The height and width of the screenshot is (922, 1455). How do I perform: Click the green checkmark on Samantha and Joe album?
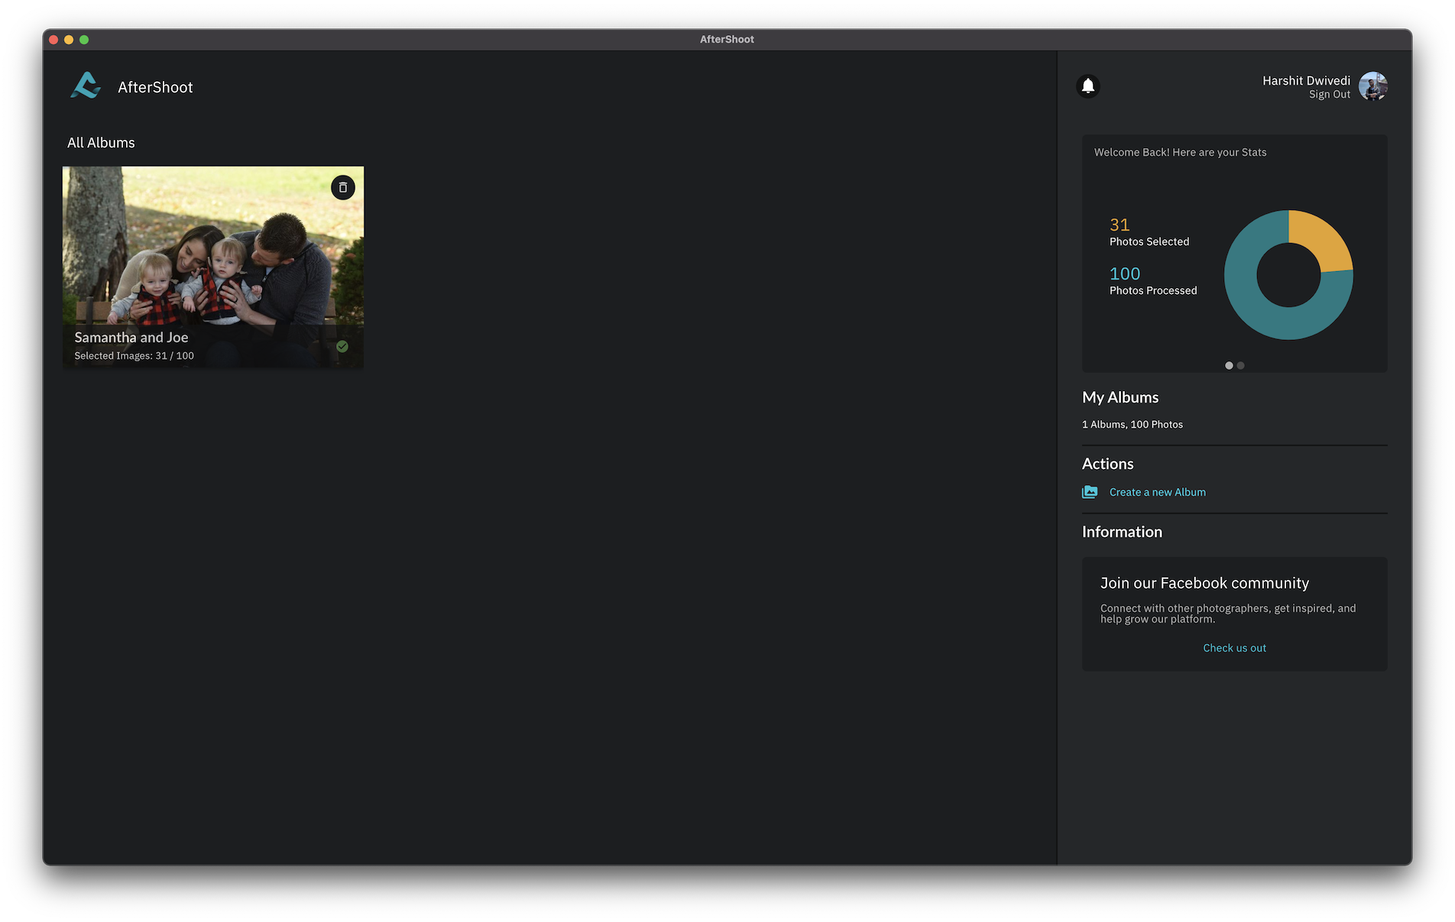click(x=342, y=346)
